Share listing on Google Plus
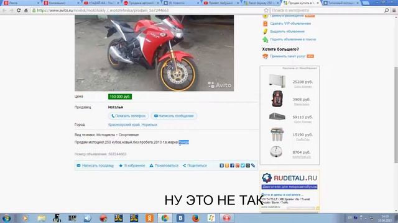 (x=238, y=165)
